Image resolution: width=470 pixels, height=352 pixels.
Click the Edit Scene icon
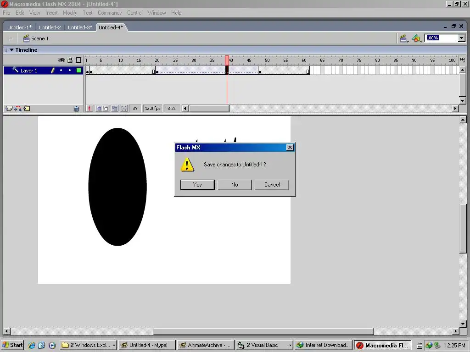pos(404,38)
